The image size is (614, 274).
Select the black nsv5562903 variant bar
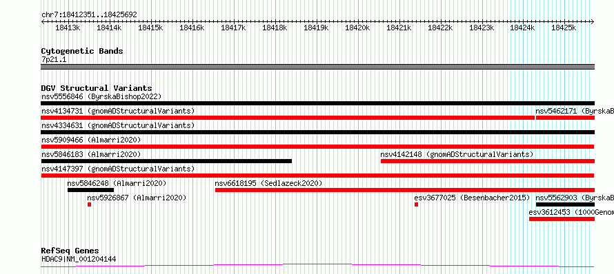pos(565,204)
